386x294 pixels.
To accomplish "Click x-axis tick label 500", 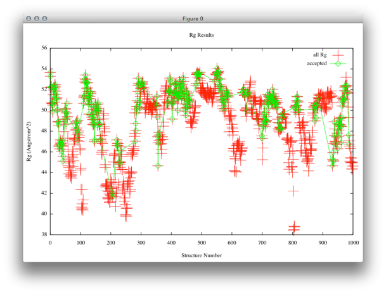I will (x=202, y=242).
